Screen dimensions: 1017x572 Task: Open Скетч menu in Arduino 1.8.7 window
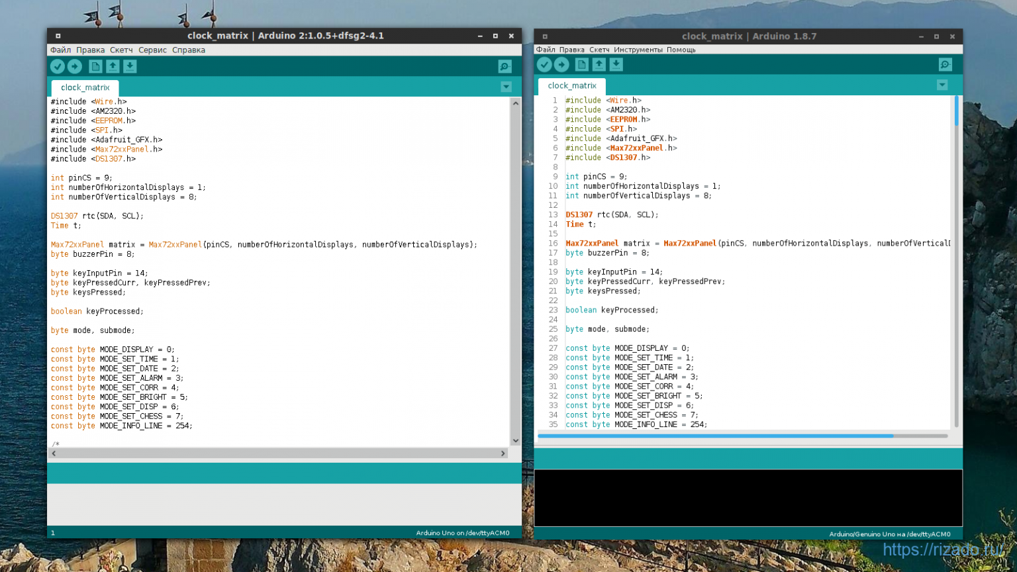tap(599, 50)
